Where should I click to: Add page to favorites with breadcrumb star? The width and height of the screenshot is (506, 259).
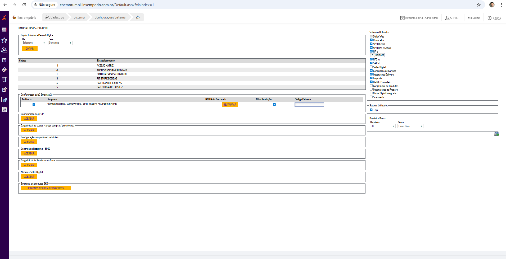pyautogui.click(x=138, y=17)
